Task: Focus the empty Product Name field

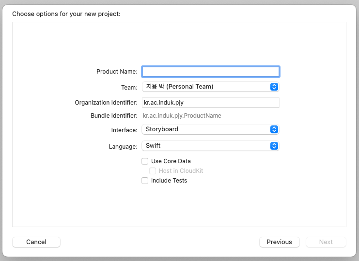Action: 211,72
